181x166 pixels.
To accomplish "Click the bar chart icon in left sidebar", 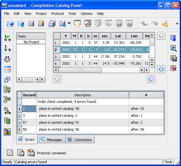I will [7, 132].
